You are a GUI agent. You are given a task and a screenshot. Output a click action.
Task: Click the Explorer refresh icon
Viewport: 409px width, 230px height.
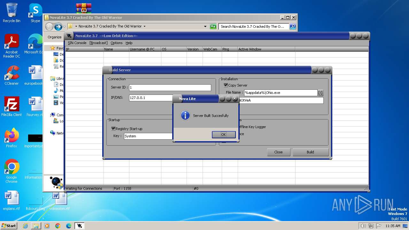point(213,27)
